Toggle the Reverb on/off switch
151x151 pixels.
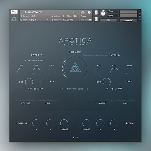coord(26,124)
